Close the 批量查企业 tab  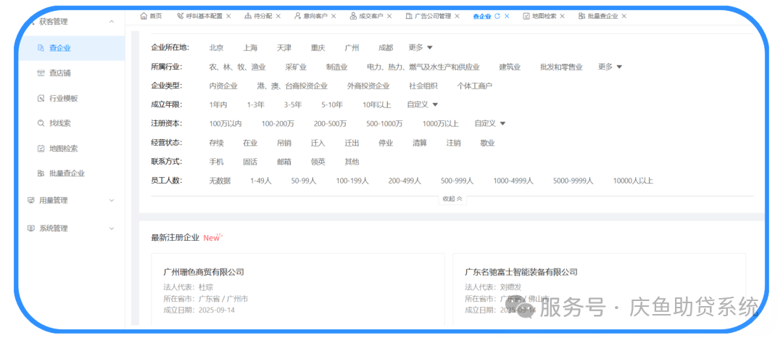click(x=623, y=16)
